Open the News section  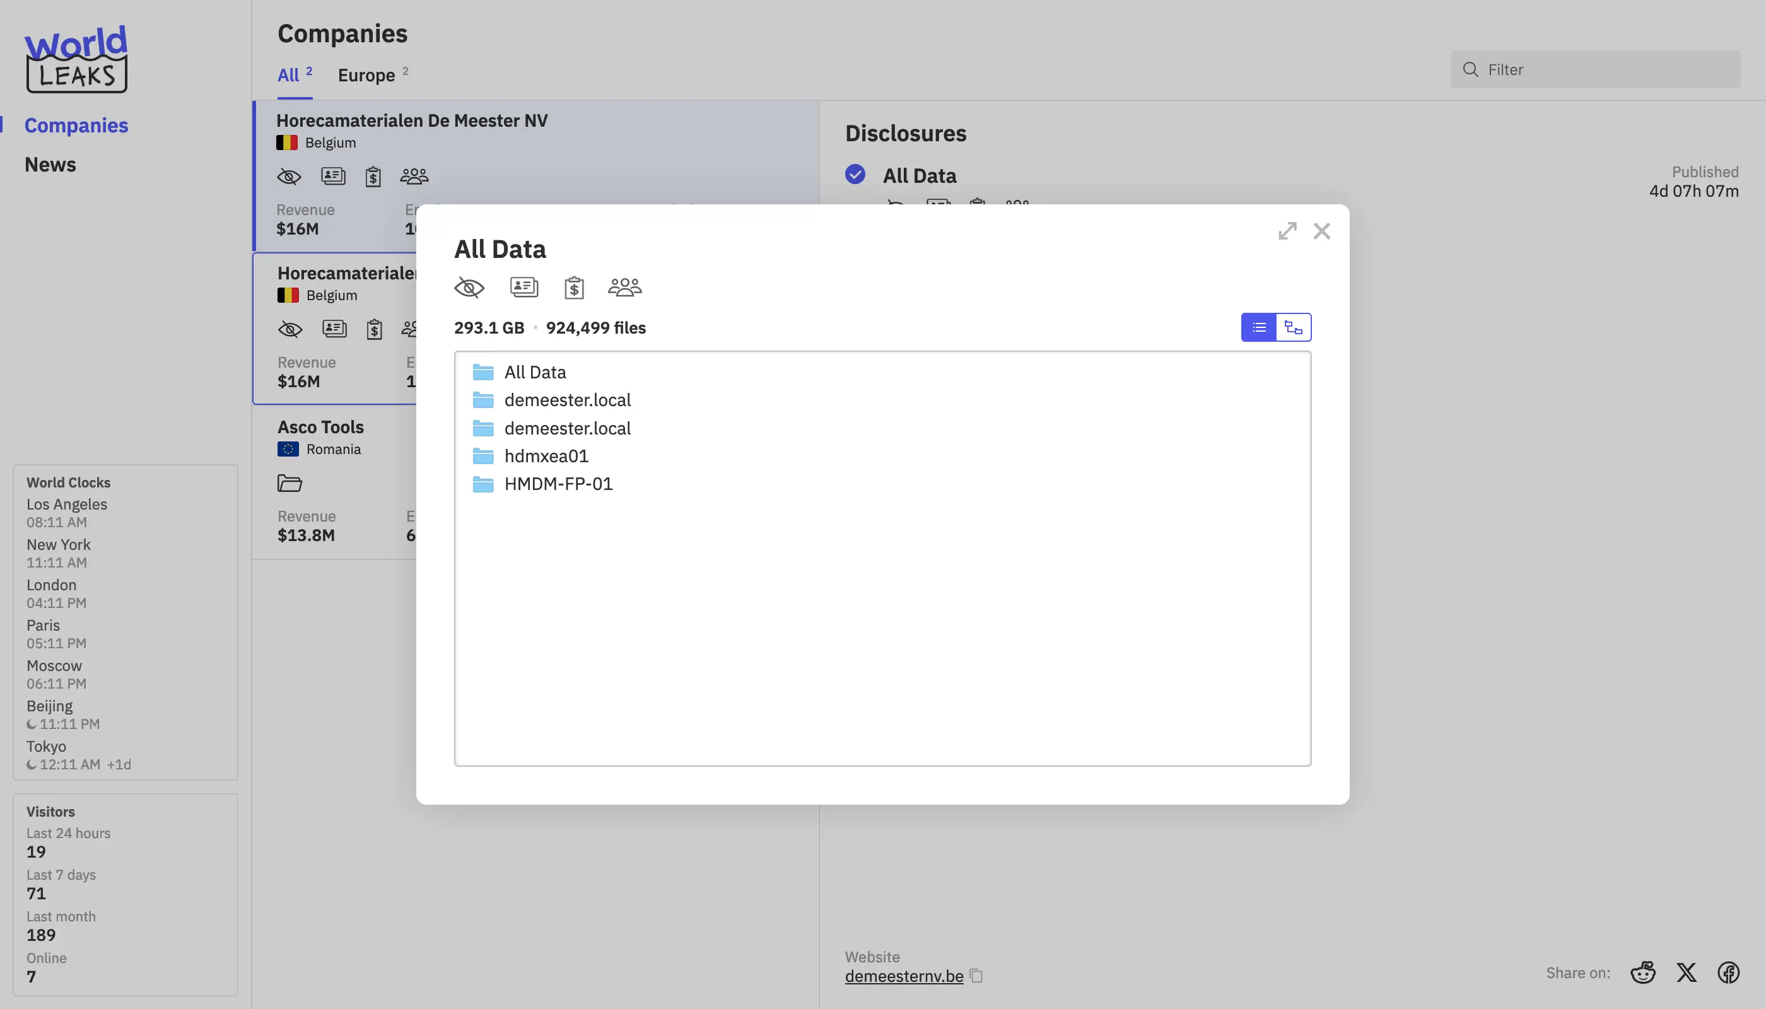50,165
